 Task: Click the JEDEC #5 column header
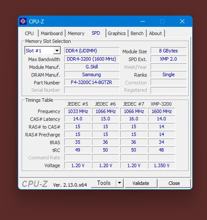click(78, 104)
